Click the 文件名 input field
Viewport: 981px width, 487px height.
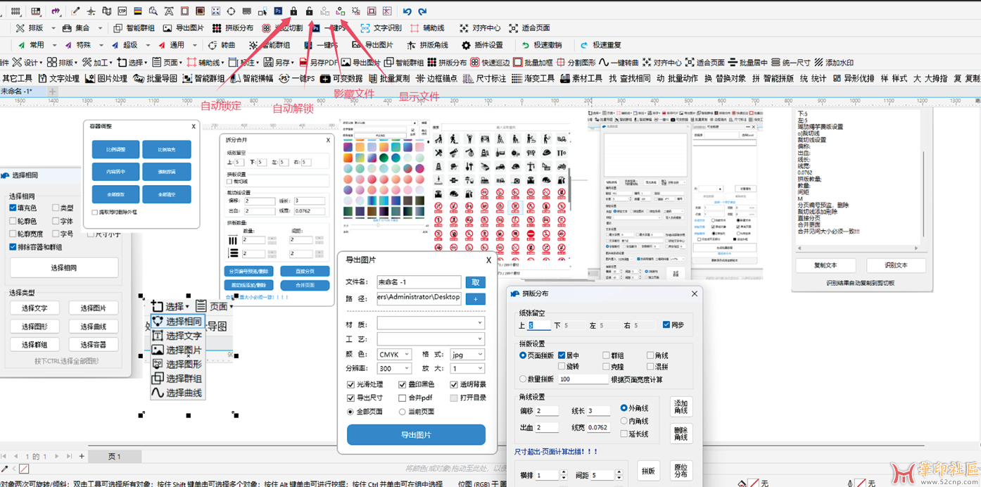pos(419,282)
